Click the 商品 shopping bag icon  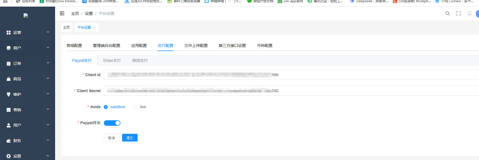tap(9, 79)
